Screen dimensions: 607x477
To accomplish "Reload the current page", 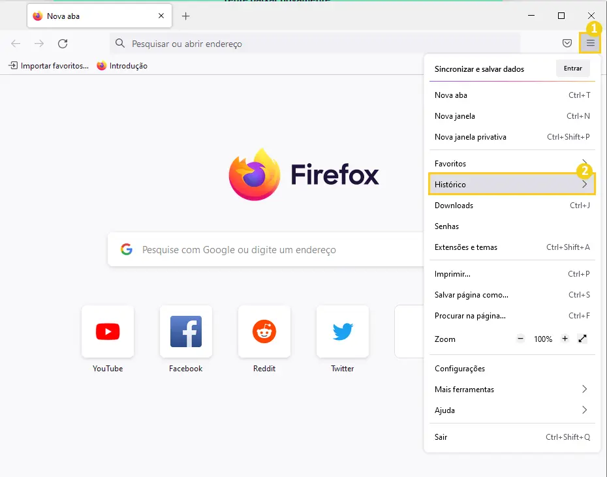I will click(x=63, y=43).
